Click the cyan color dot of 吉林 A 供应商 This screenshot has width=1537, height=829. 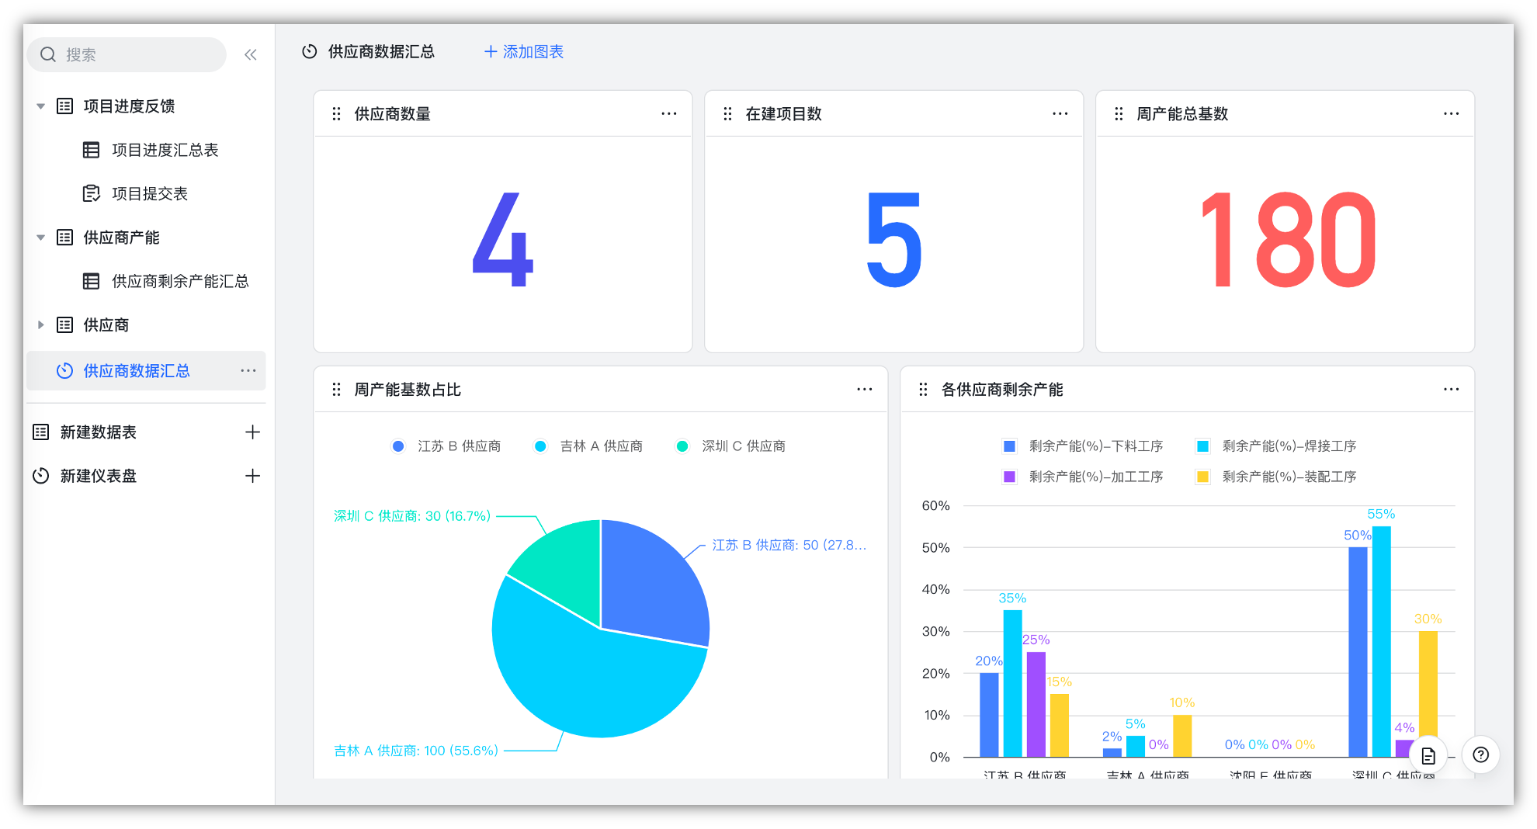click(x=540, y=446)
